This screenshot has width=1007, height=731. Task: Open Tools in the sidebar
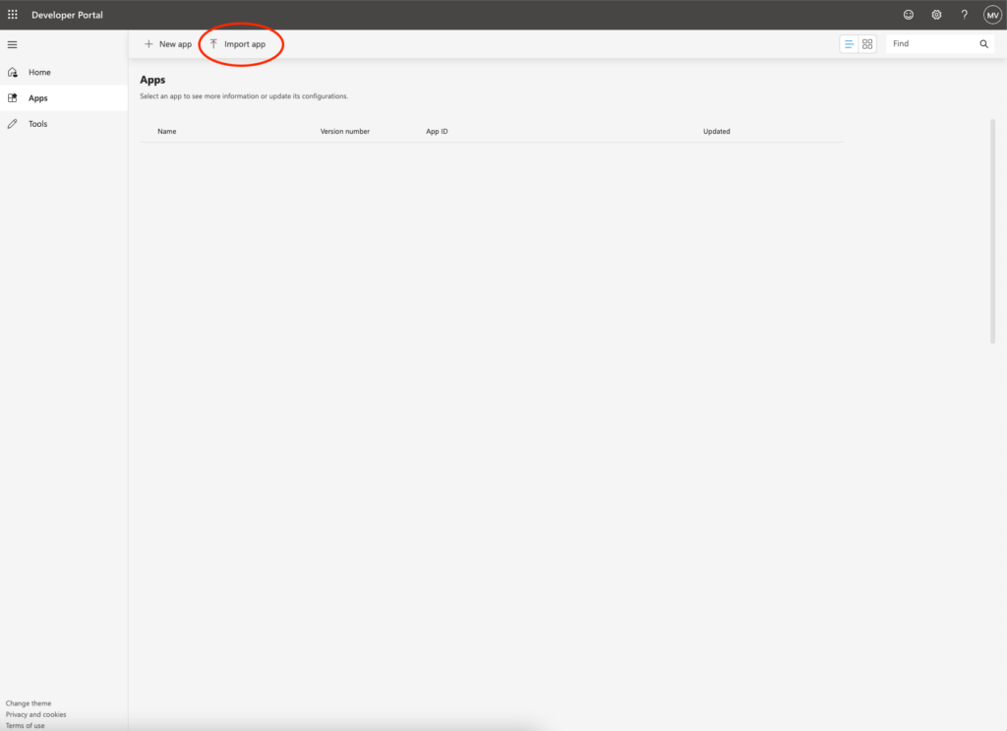64,124
